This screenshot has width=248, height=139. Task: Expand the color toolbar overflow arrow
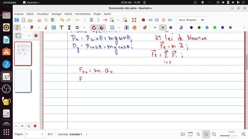click(244, 27)
